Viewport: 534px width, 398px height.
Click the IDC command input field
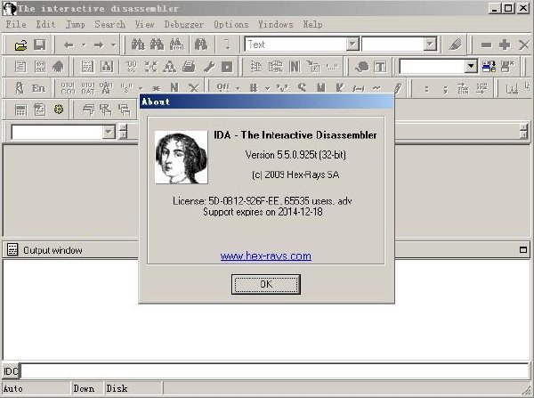point(274,370)
